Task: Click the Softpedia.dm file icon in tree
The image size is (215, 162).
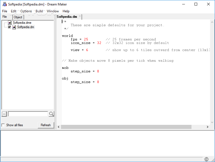Action: 14,27
